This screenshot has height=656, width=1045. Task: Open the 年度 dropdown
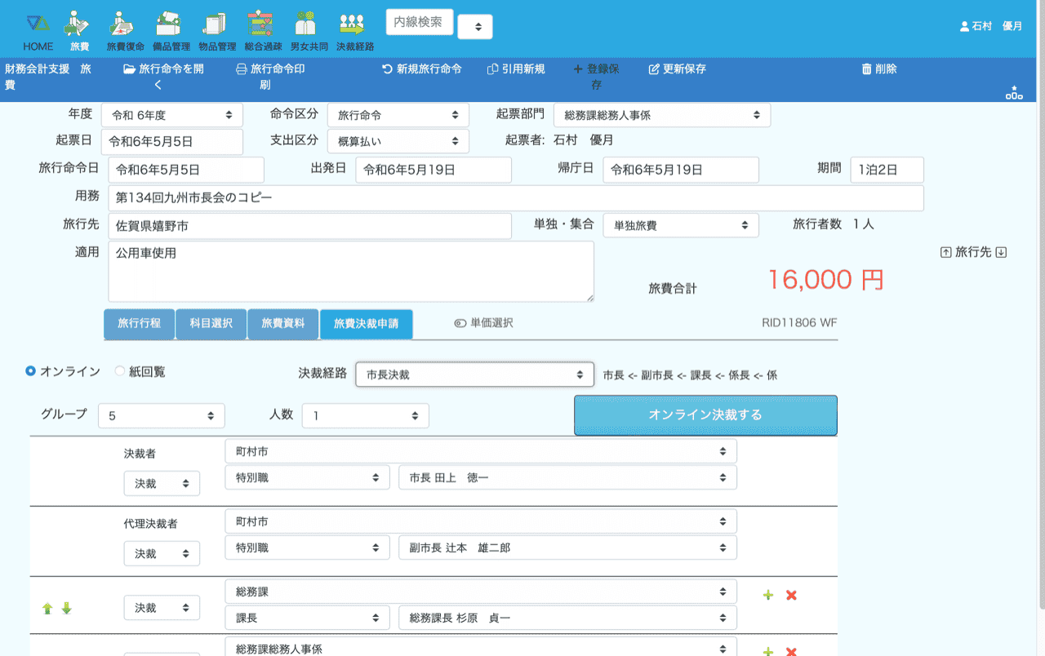(x=172, y=115)
